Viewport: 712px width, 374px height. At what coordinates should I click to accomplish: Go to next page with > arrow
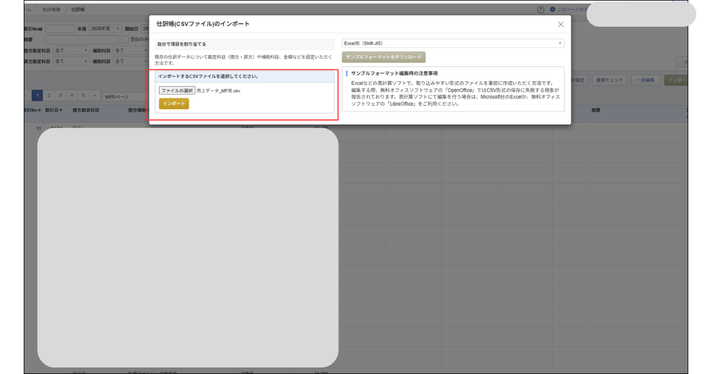click(94, 96)
